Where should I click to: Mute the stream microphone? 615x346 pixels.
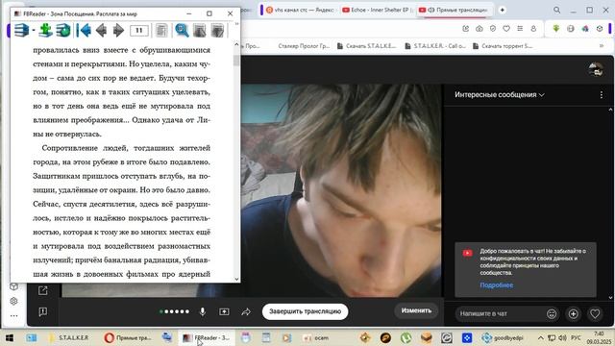coord(203,311)
